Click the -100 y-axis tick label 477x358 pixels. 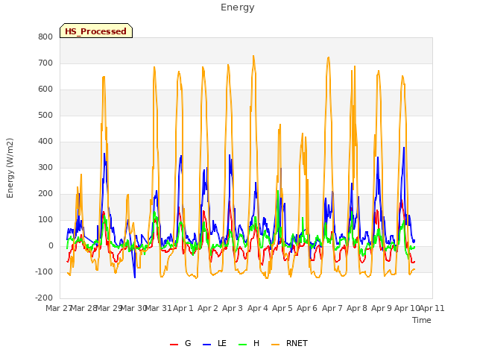(44, 271)
